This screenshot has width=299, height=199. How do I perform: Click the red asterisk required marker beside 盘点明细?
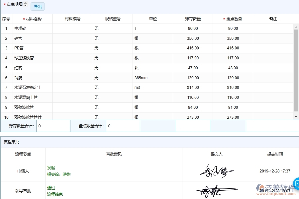pos(5,4)
